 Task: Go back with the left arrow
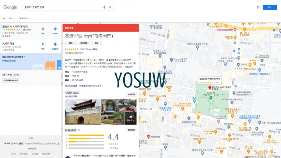click(x=4, y=19)
